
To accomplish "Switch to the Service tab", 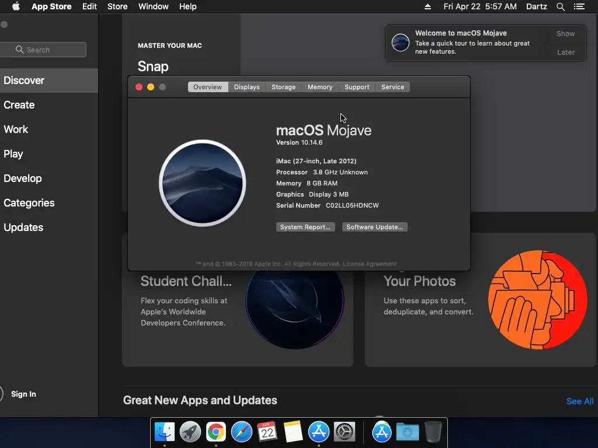I will click(x=392, y=87).
